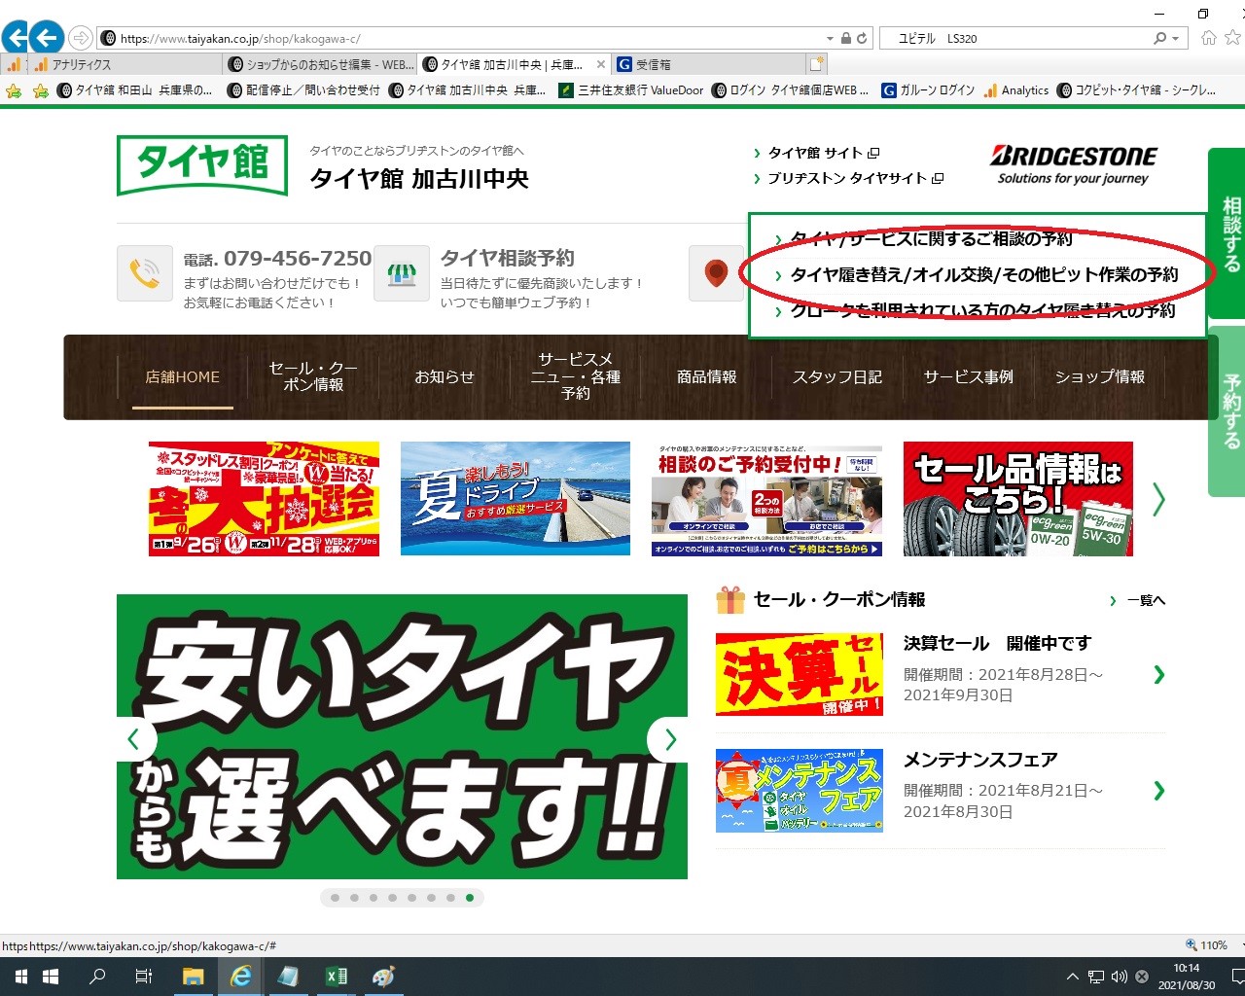1245x996 pixels.
Task: Click the browser forward arrow button
Action: (82, 38)
